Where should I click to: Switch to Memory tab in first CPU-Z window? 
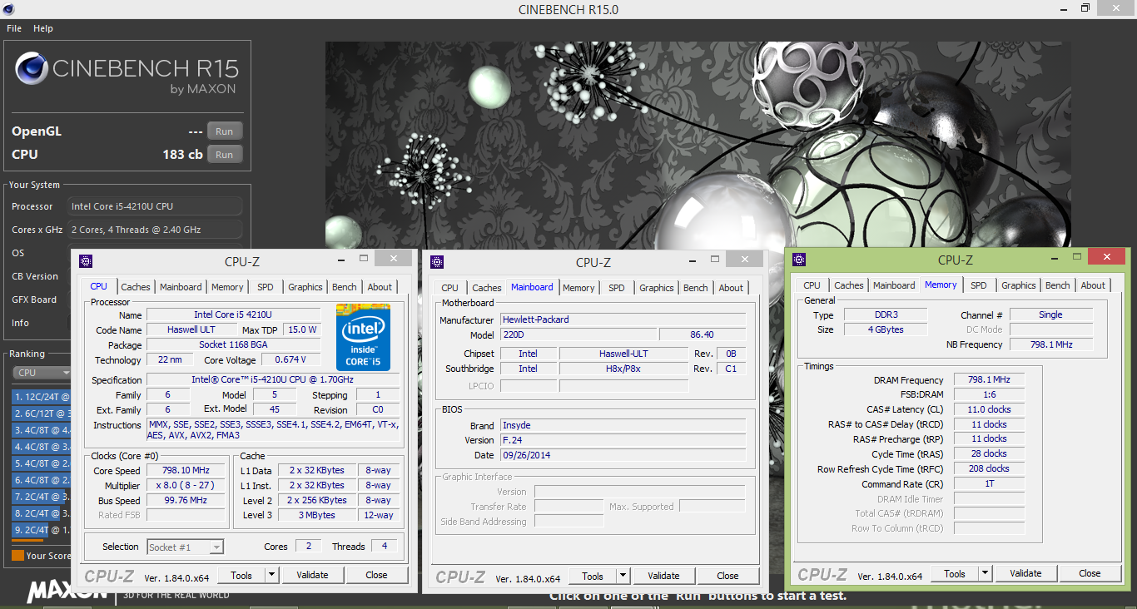227,287
